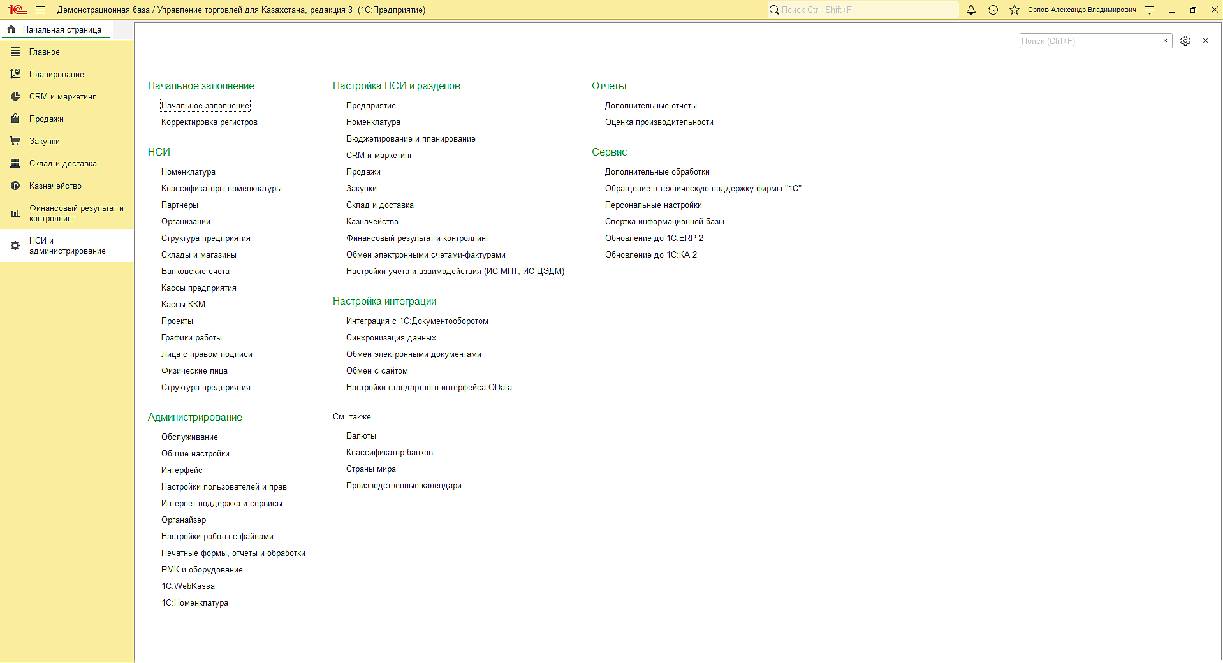Open Физические лица
This screenshot has height=663, width=1223.
tap(194, 370)
